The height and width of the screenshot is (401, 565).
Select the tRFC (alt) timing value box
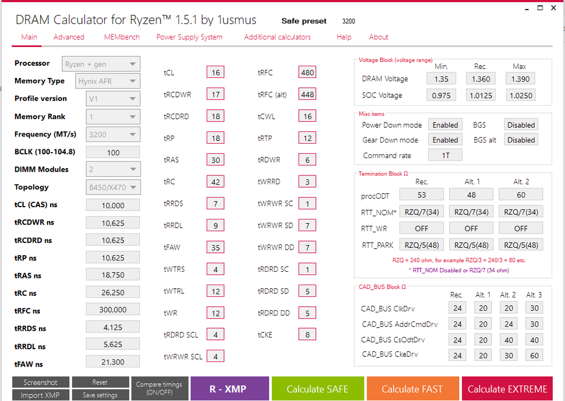click(x=308, y=94)
